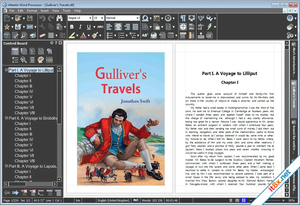Click the Save floppy disk icon

(x=30, y=18)
